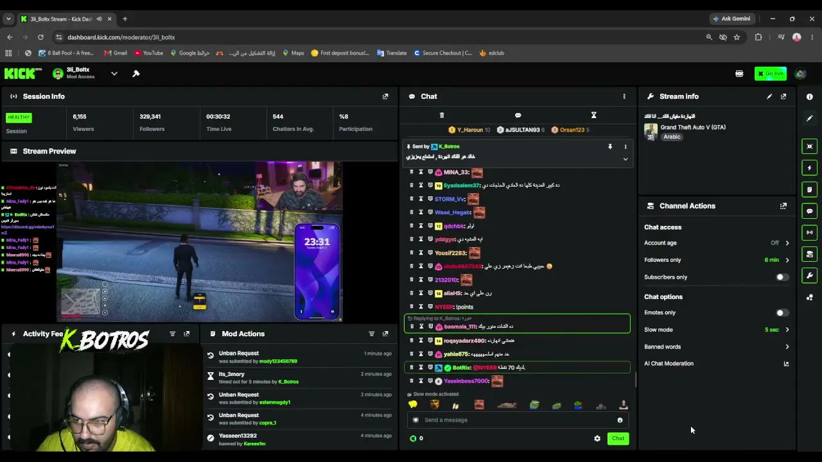Toggle the broadcast signal sidebar icon

(810, 232)
